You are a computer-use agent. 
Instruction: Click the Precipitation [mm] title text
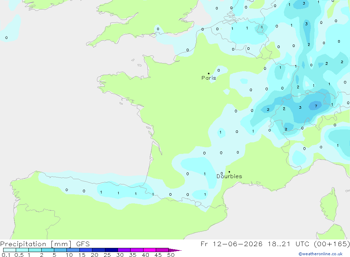click(x=36, y=244)
